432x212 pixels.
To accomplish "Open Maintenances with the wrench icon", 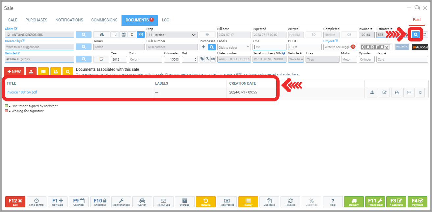I will 121,201.
